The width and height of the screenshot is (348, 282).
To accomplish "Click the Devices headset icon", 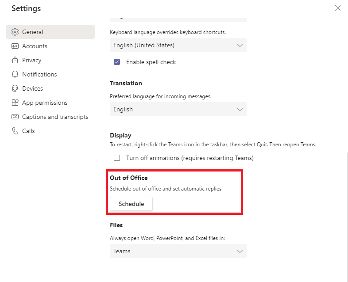I will pyautogui.click(x=15, y=88).
